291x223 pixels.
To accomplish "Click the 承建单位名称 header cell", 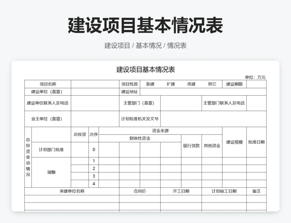I will [x=72, y=191].
